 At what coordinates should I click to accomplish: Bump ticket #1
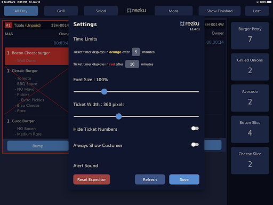(x=38, y=146)
